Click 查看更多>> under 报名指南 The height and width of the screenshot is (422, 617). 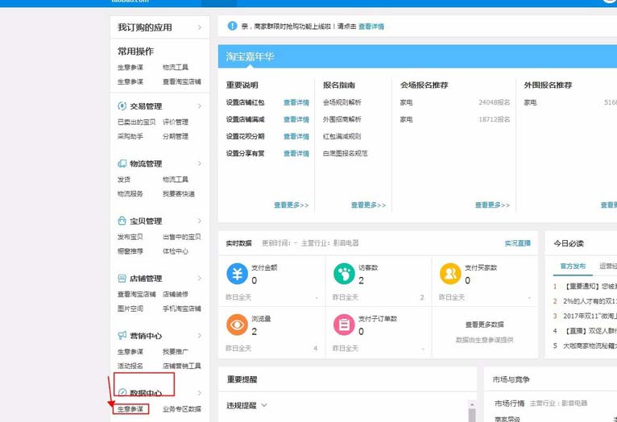point(368,205)
